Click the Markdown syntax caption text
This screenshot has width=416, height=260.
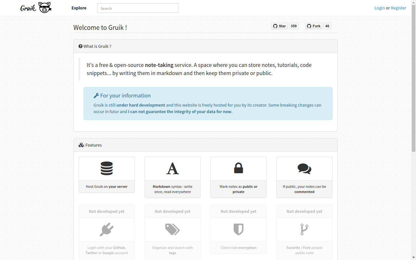[173, 189]
